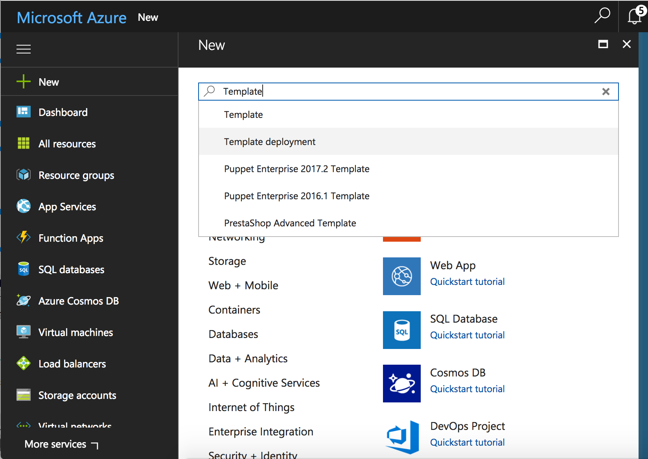Select All resources in the sidebar
The height and width of the screenshot is (459, 648).
(67, 143)
